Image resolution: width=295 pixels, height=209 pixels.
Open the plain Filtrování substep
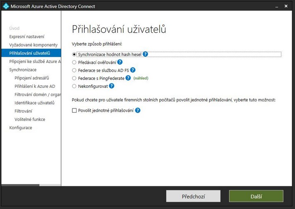(23, 111)
